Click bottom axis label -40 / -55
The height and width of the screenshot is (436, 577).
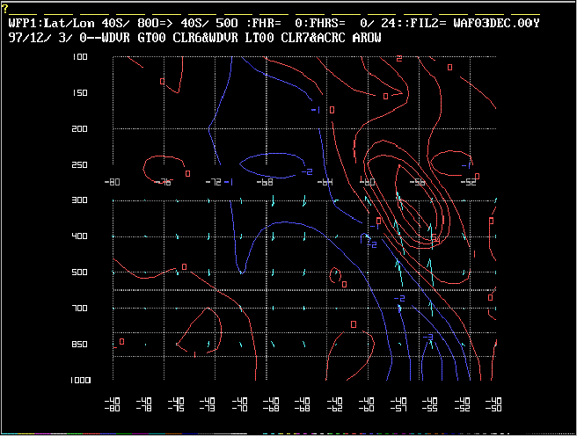(x=430, y=404)
